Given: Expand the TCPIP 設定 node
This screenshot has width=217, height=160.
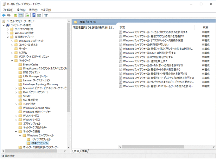Looking at the screenshot, I should coord(16,104).
